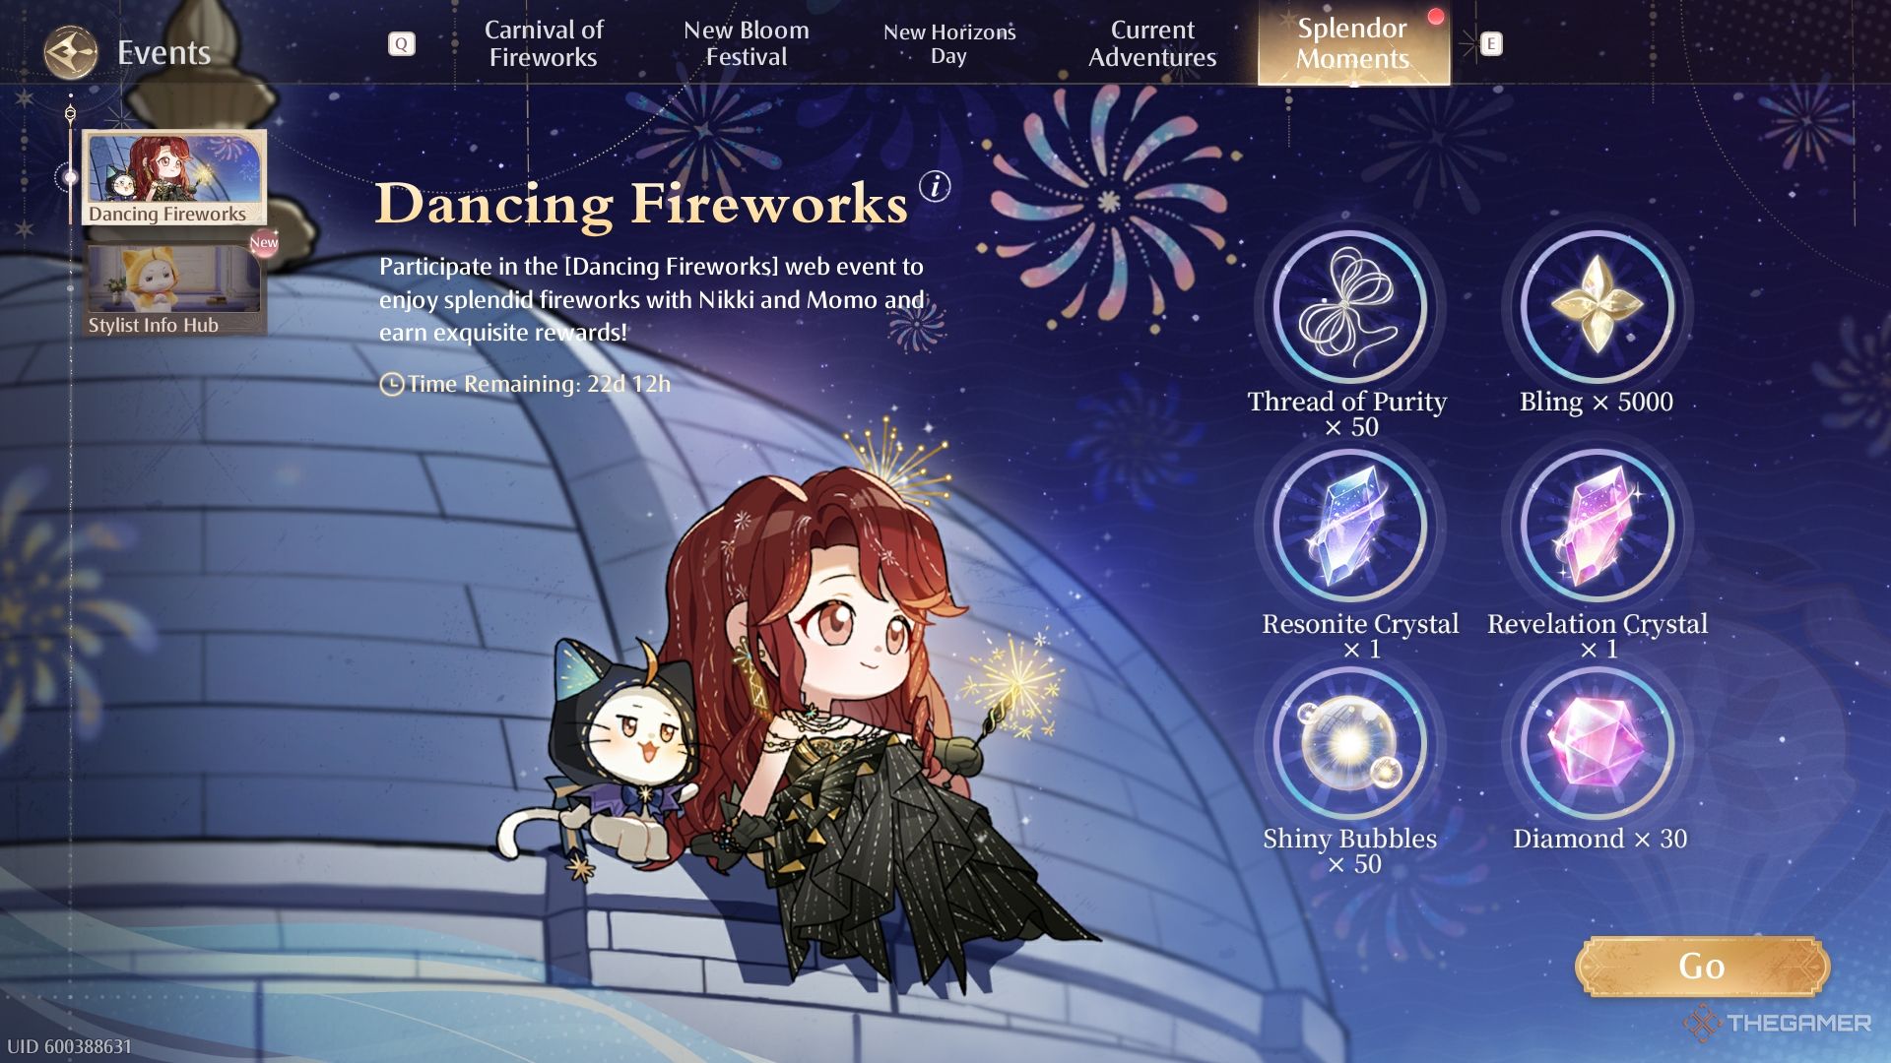1891x1063 pixels.
Task: Select the Thread of Purity reward icon
Action: pyautogui.click(x=1350, y=307)
